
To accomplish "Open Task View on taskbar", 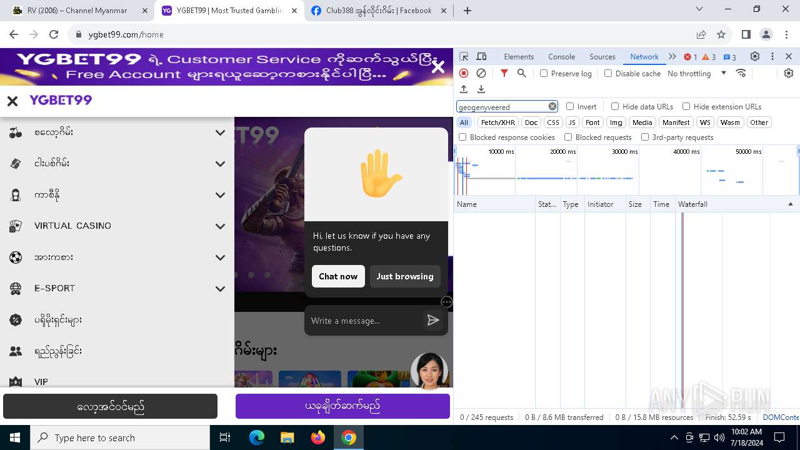I will pos(225,437).
